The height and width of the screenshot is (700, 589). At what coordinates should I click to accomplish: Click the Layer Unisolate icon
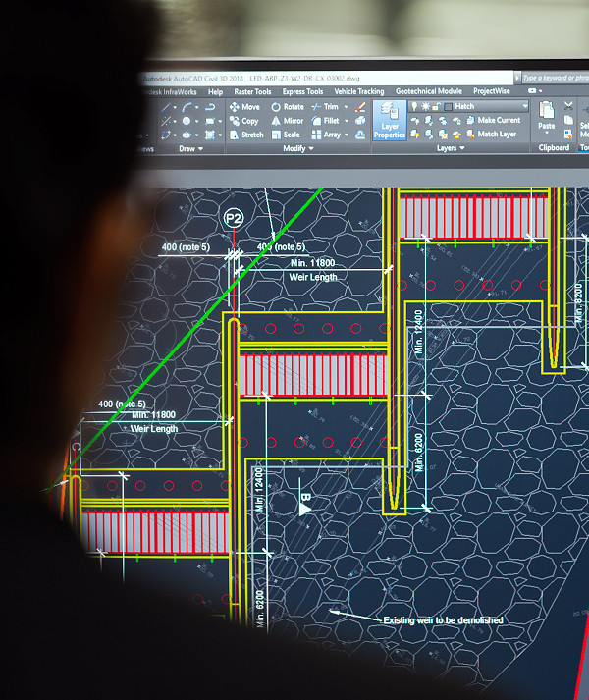tap(429, 134)
